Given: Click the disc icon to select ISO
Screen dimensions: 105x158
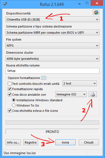Looking at the screenshot, I should pos(93,94).
